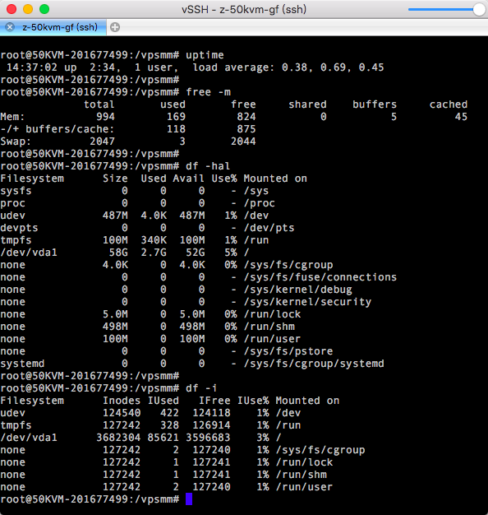Click the IUsed value '85621'
The image size is (488, 515).
click(163, 438)
